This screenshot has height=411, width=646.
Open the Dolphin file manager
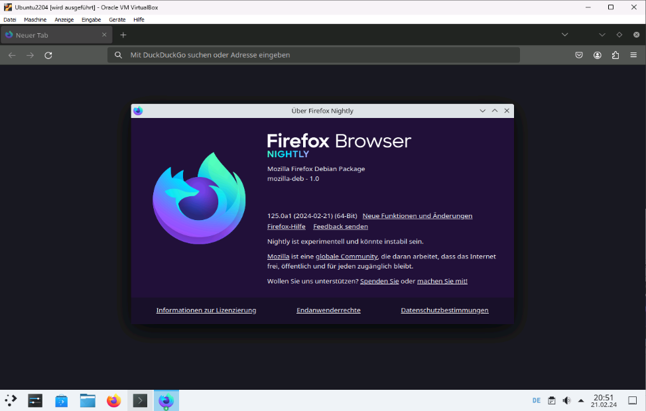[x=88, y=400]
